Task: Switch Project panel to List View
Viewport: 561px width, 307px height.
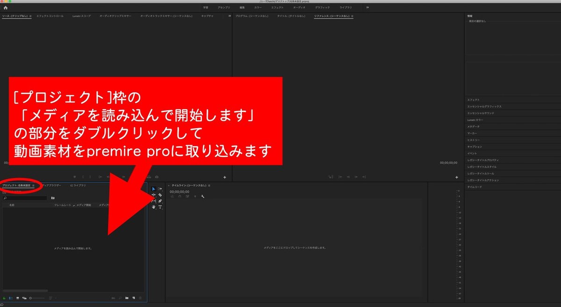Action: click(10, 298)
